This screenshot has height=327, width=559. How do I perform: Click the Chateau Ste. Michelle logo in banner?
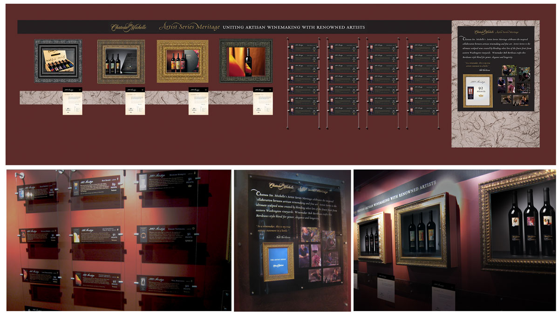click(128, 27)
